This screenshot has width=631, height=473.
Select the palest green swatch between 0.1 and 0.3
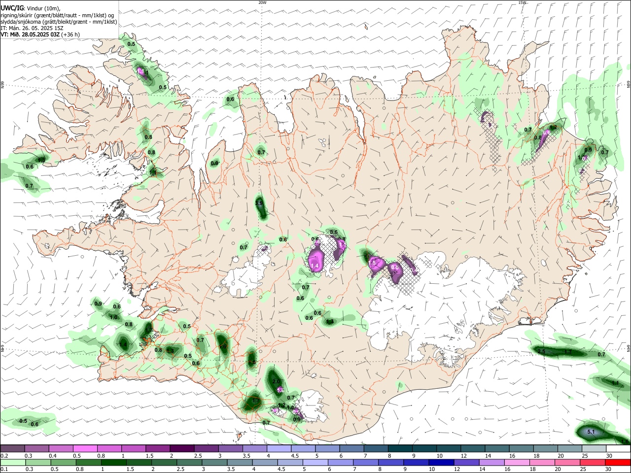[x=12, y=462]
